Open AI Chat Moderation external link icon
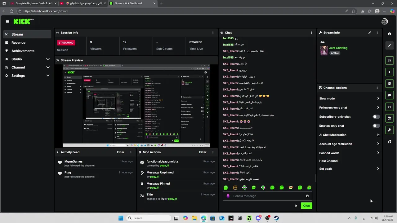This screenshot has width=397, height=223. tap(378, 135)
